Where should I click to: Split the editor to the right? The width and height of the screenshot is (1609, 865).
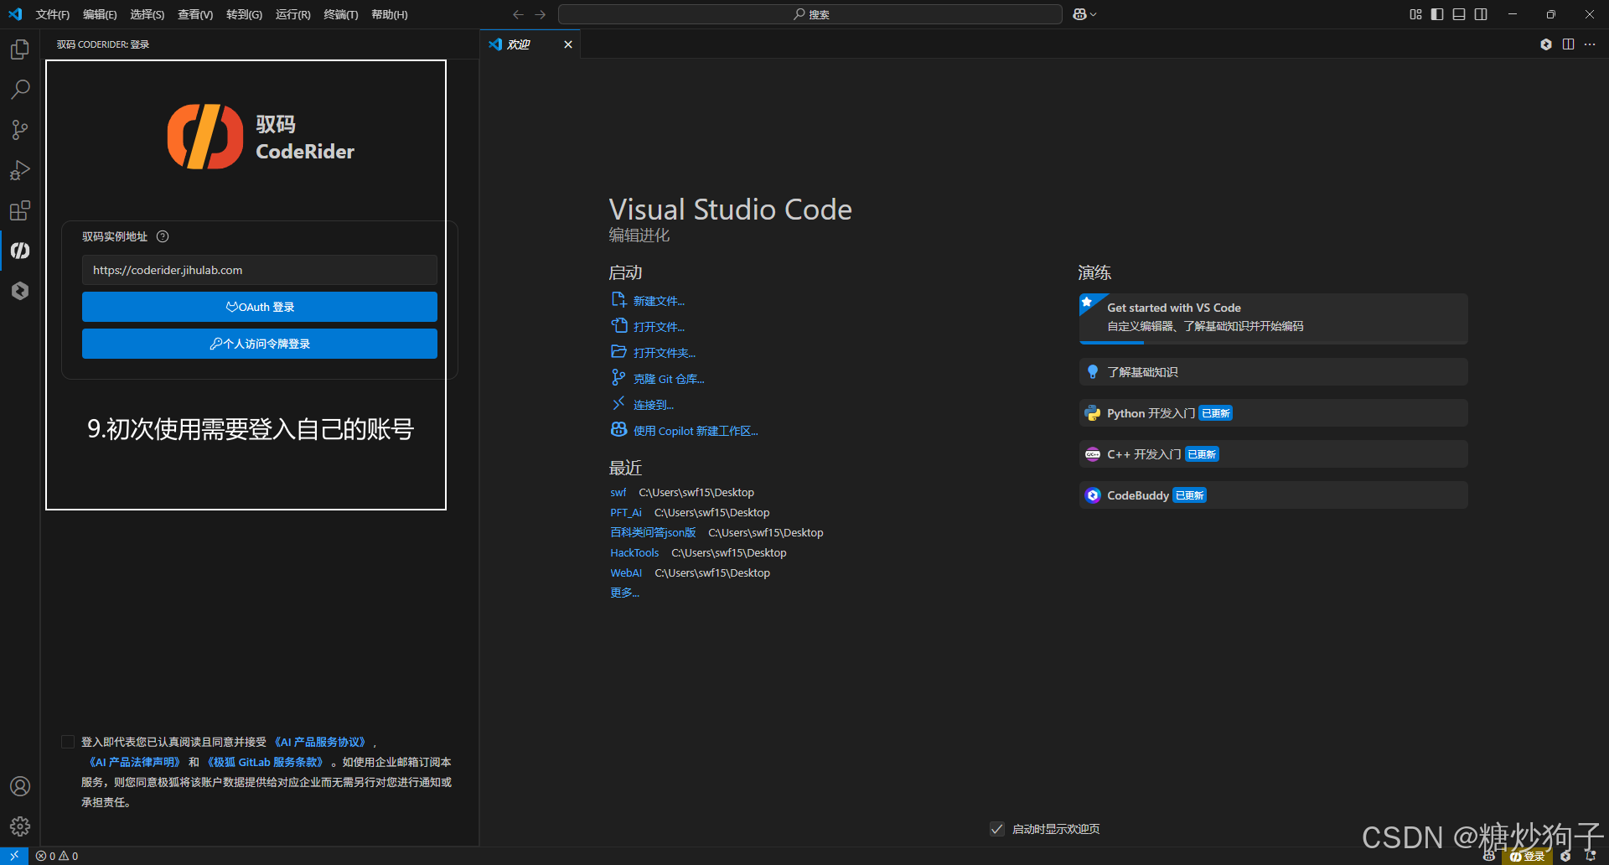[x=1568, y=44]
